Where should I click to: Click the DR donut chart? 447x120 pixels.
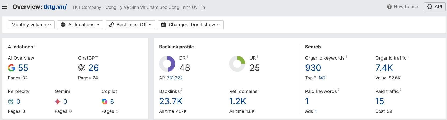coord(167,64)
